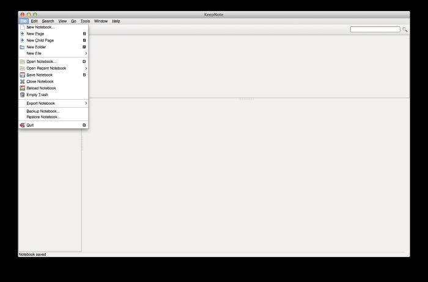Image resolution: width=428 pixels, height=282 pixels.
Task: Click the Quit exit icon
Action: [x=23, y=125]
